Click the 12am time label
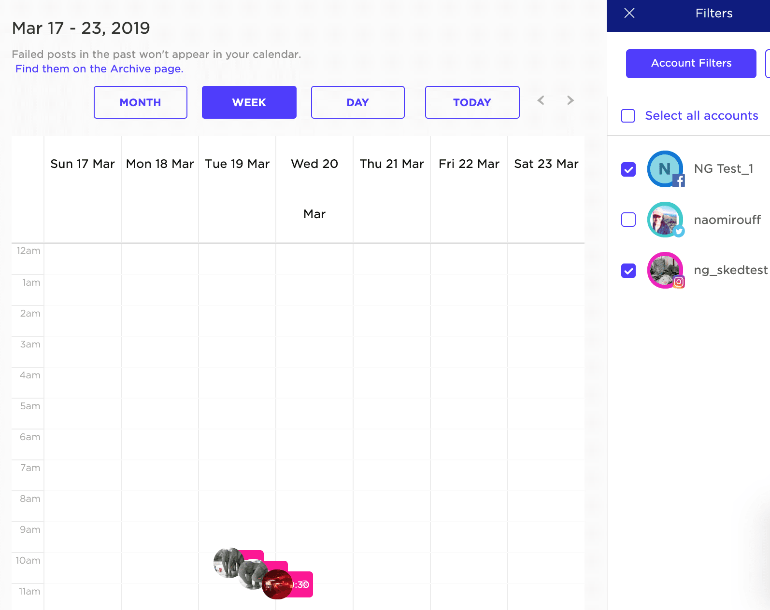 [29, 251]
